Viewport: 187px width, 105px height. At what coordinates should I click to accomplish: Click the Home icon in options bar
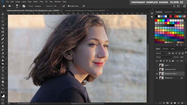tap(4, 6)
